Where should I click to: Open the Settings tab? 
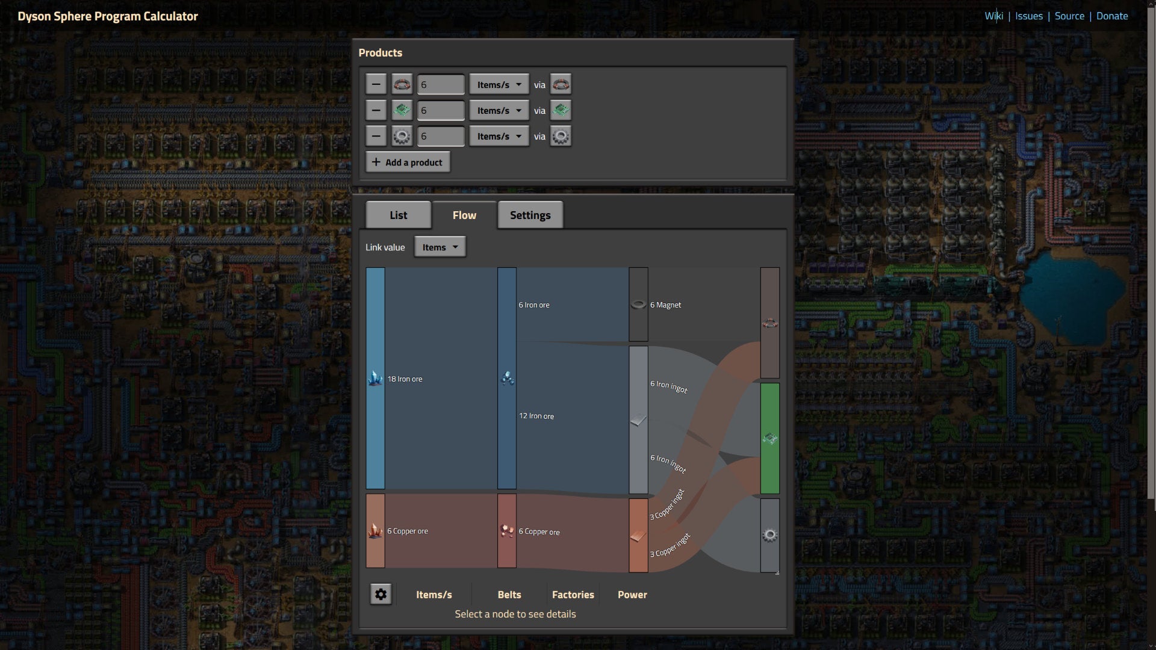(529, 215)
